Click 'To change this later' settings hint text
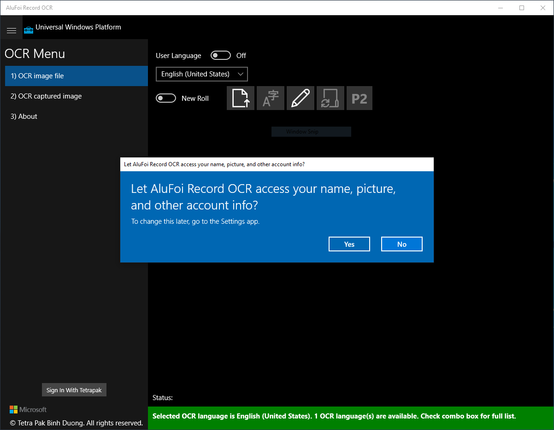554x430 pixels. 195,221
